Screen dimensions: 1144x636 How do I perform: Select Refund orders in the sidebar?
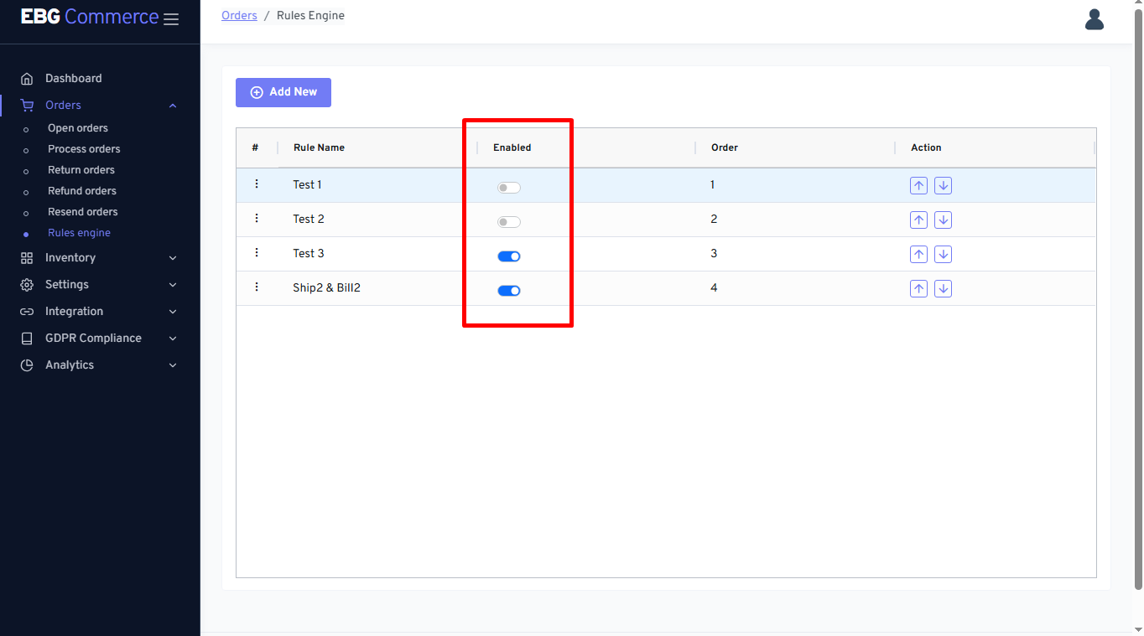click(82, 191)
